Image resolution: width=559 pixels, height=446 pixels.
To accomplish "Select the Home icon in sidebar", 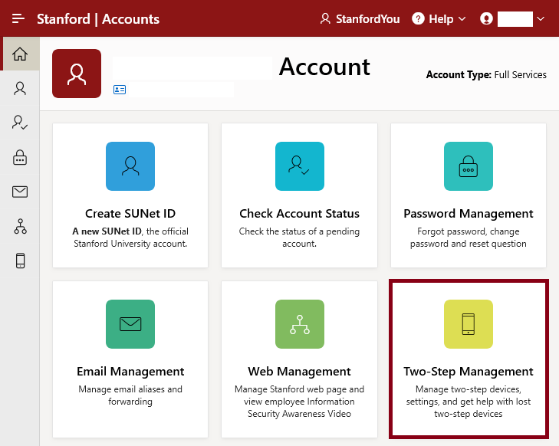I will 20,54.
